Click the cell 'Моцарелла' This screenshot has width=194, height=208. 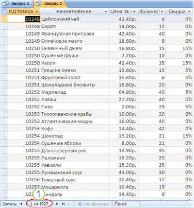(74, 187)
